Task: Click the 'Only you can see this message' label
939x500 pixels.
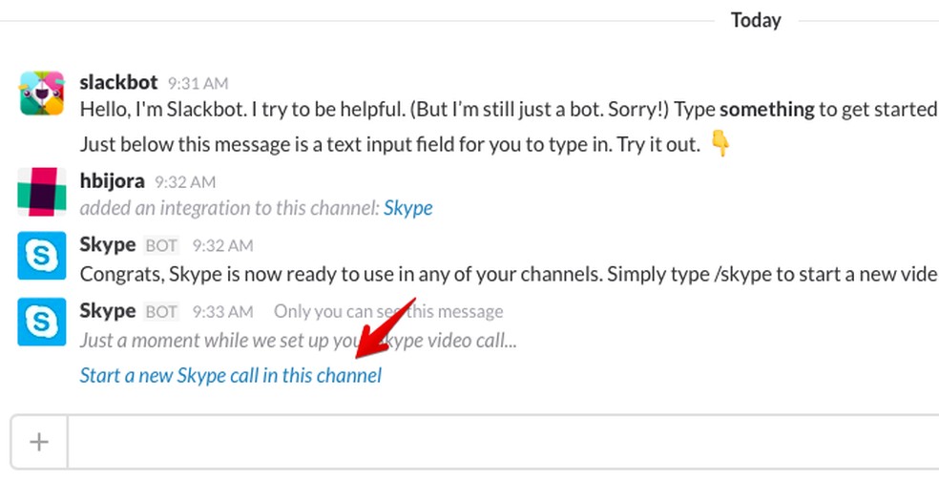Action: tap(387, 312)
